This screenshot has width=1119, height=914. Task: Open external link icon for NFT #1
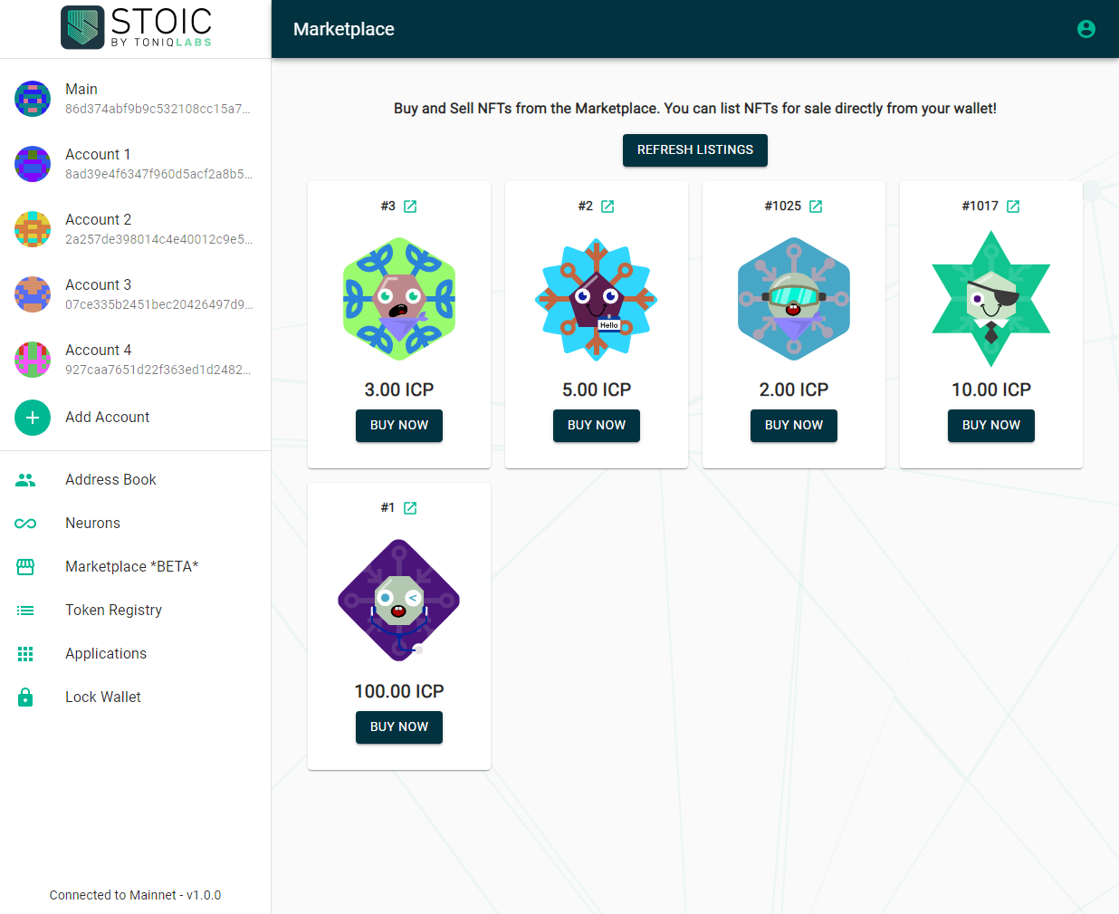click(x=410, y=508)
